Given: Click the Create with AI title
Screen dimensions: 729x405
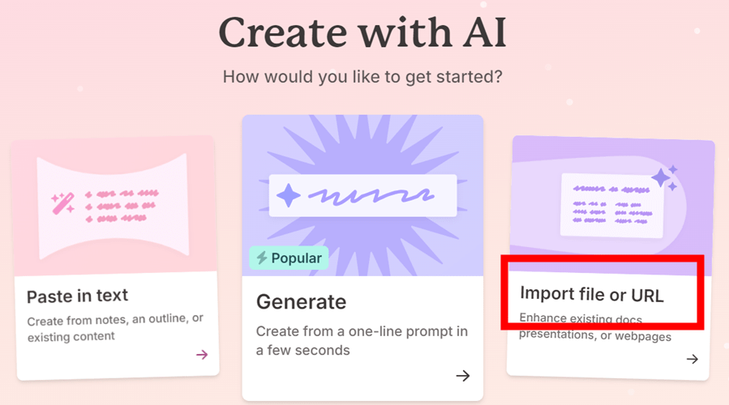Looking at the screenshot, I should coord(362,33).
